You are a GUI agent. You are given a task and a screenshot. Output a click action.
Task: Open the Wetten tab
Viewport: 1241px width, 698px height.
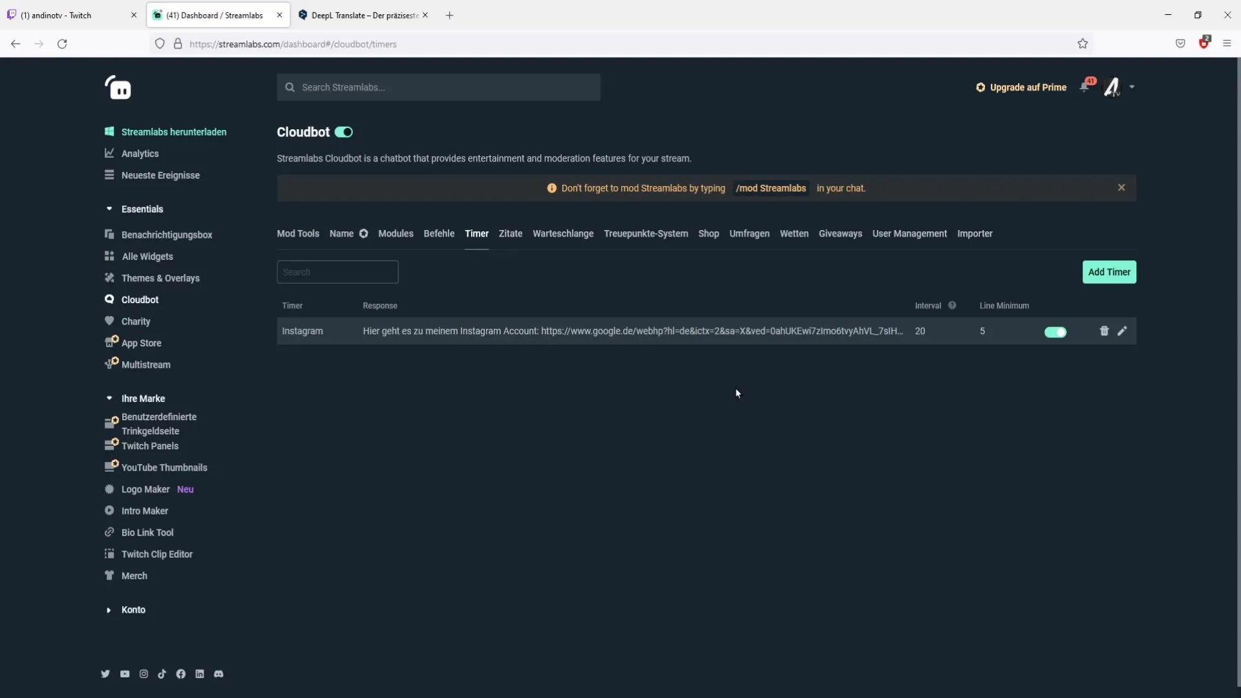tap(794, 234)
